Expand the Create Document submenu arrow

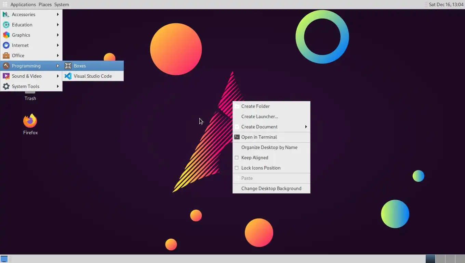(306, 127)
